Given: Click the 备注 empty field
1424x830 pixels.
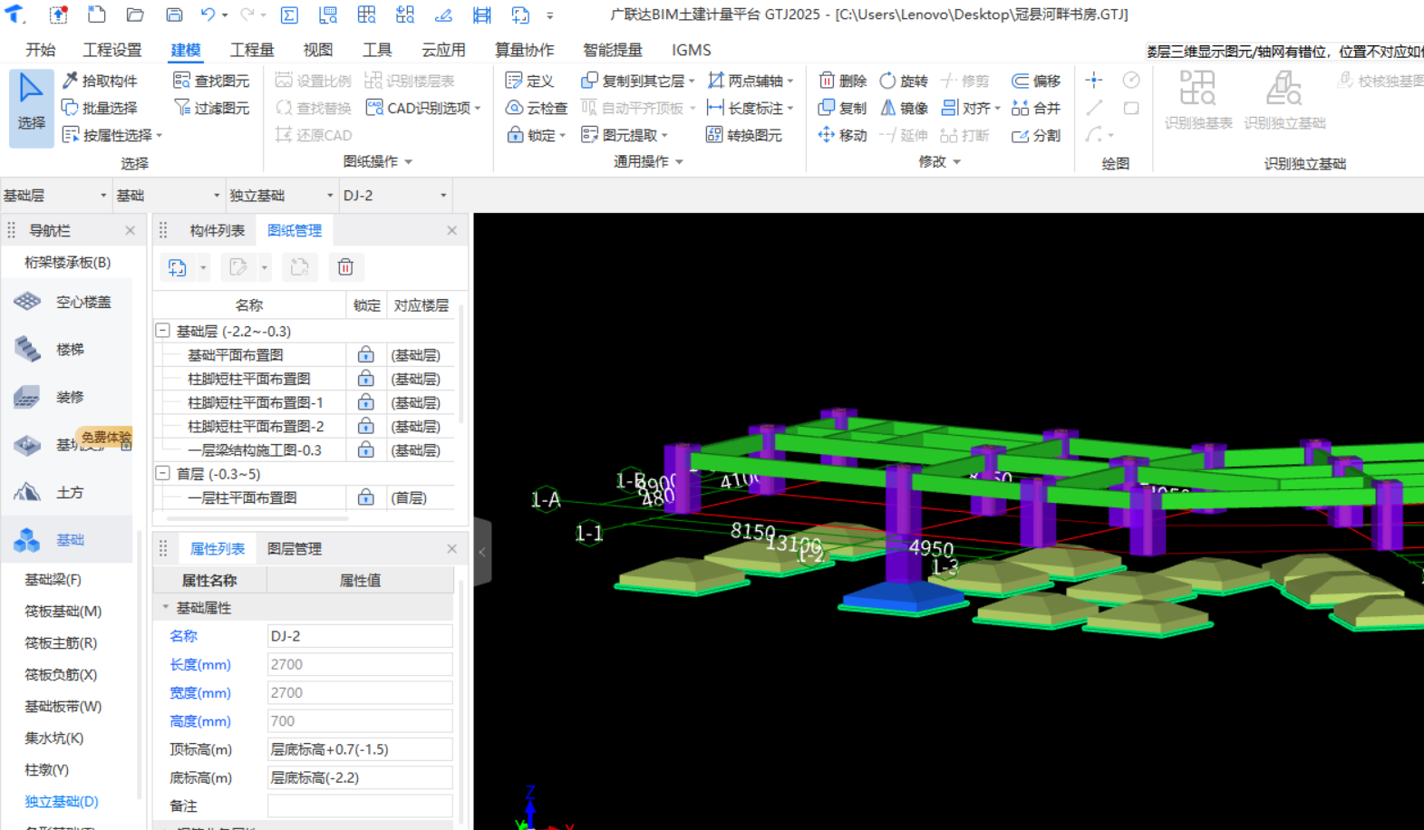Looking at the screenshot, I should (x=360, y=806).
